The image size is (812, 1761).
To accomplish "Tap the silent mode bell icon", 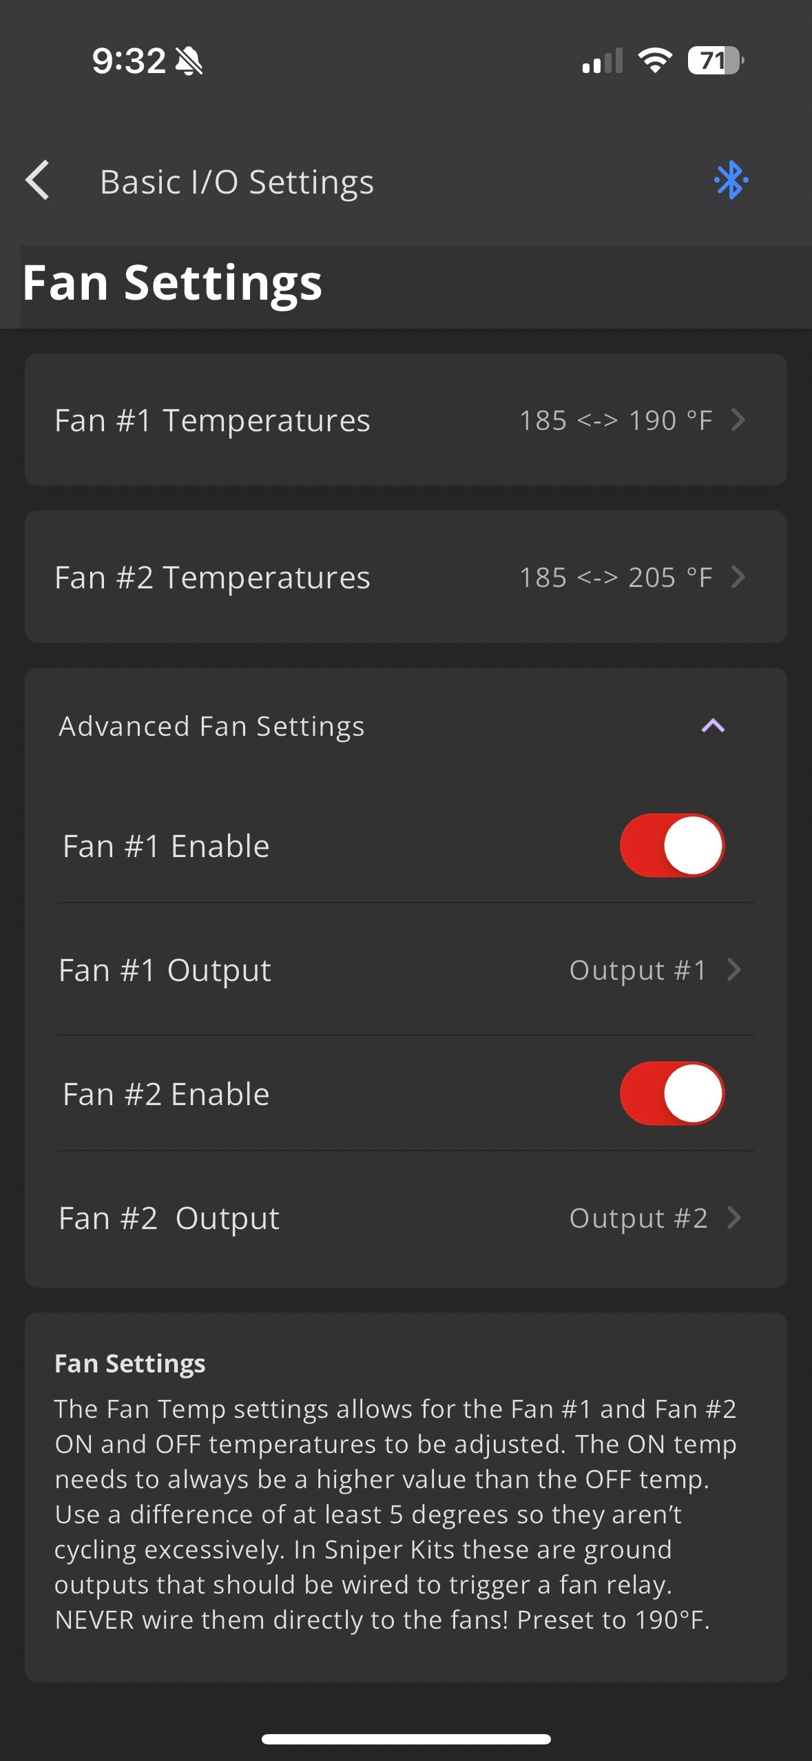I will [189, 61].
